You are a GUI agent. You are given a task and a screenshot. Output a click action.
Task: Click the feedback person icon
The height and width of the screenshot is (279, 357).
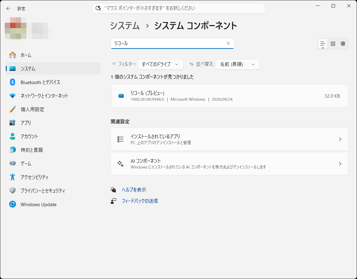[113, 201]
